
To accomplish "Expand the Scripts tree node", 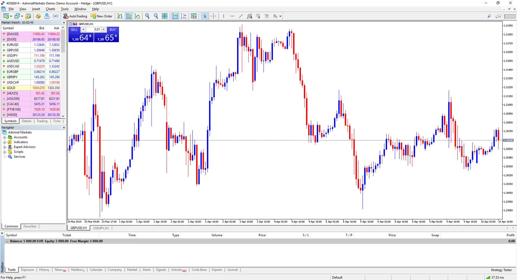I will click(5, 152).
